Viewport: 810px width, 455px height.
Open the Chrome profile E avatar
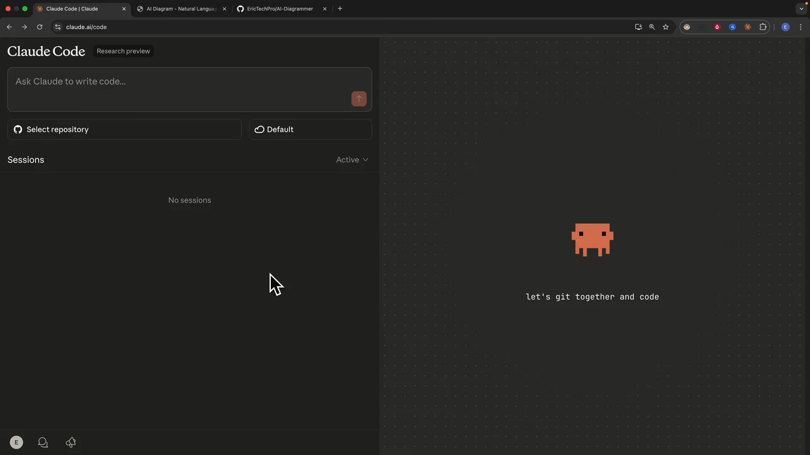pos(786,27)
